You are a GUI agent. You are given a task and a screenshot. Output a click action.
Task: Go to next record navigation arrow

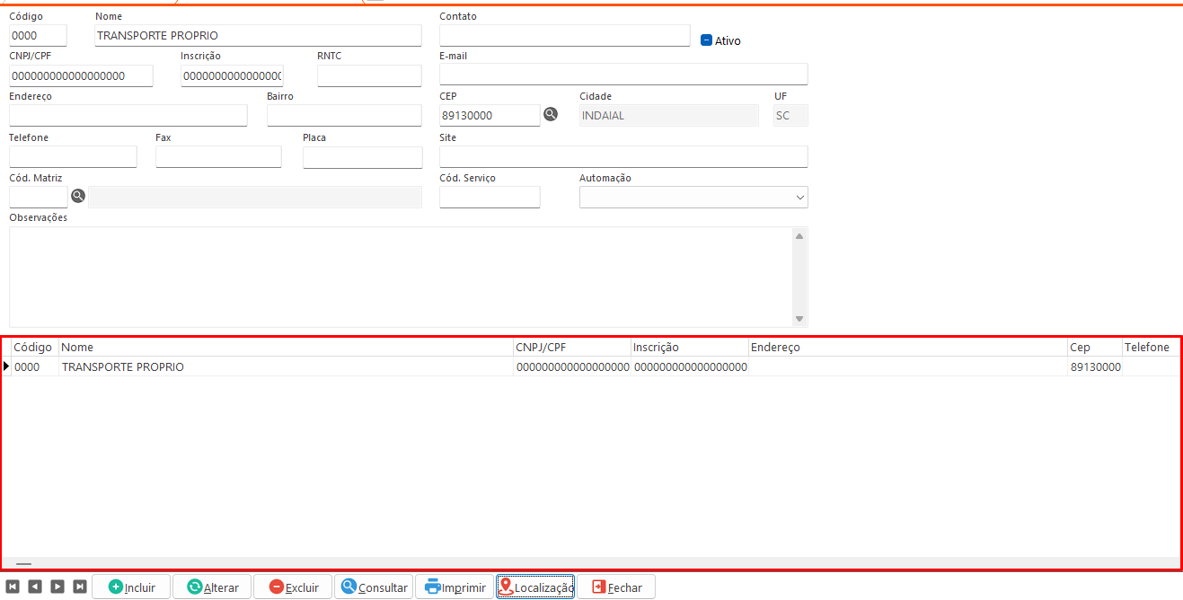point(57,587)
